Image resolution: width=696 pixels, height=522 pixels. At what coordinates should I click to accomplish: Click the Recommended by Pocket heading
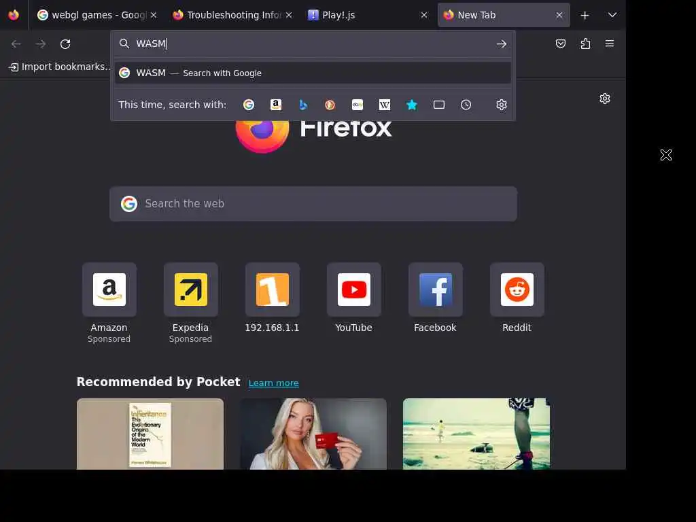(158, 382)
